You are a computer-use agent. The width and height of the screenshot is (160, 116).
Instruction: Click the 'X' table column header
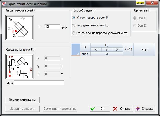(96, 50)
